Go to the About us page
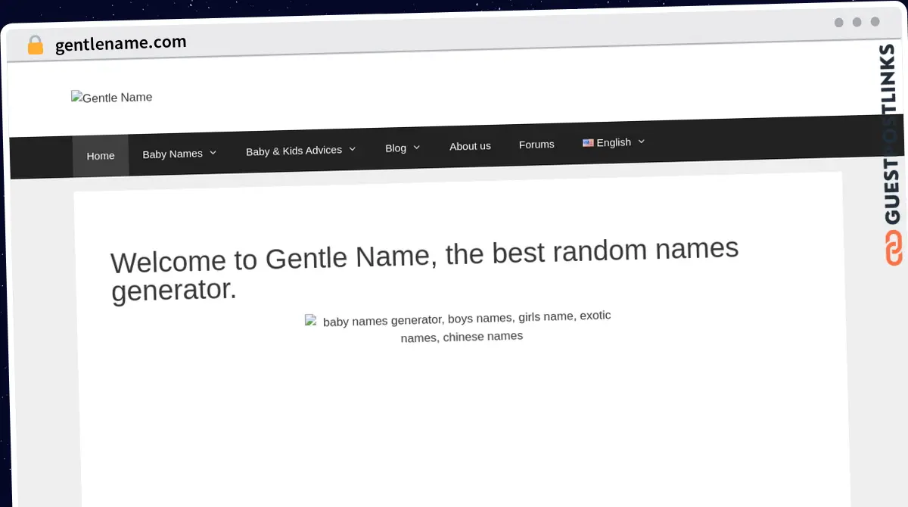The width and height of the screenshot is (908, 507). [x=470, y=146]
